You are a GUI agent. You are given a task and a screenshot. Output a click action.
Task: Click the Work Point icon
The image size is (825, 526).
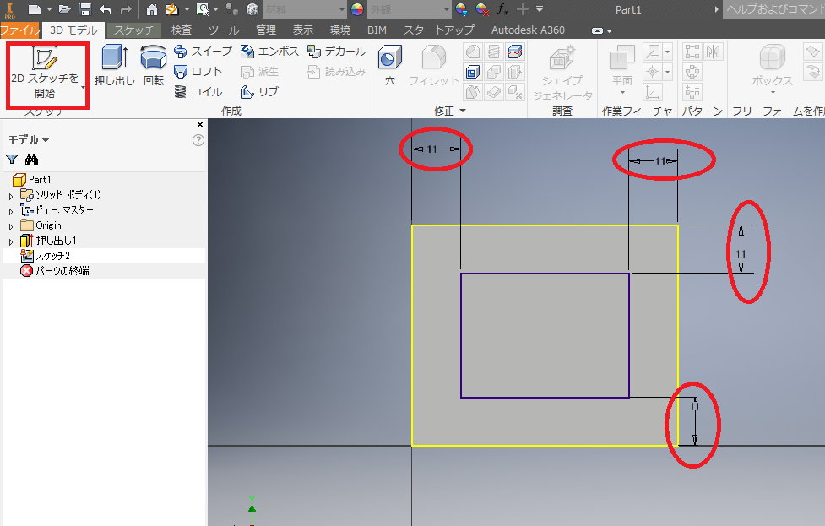tap(653, 72)
